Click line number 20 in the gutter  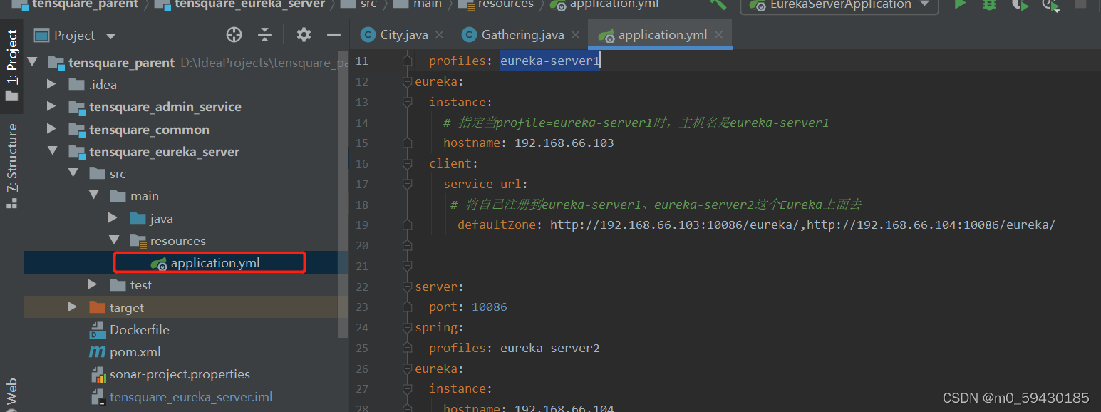click(362, 246)
